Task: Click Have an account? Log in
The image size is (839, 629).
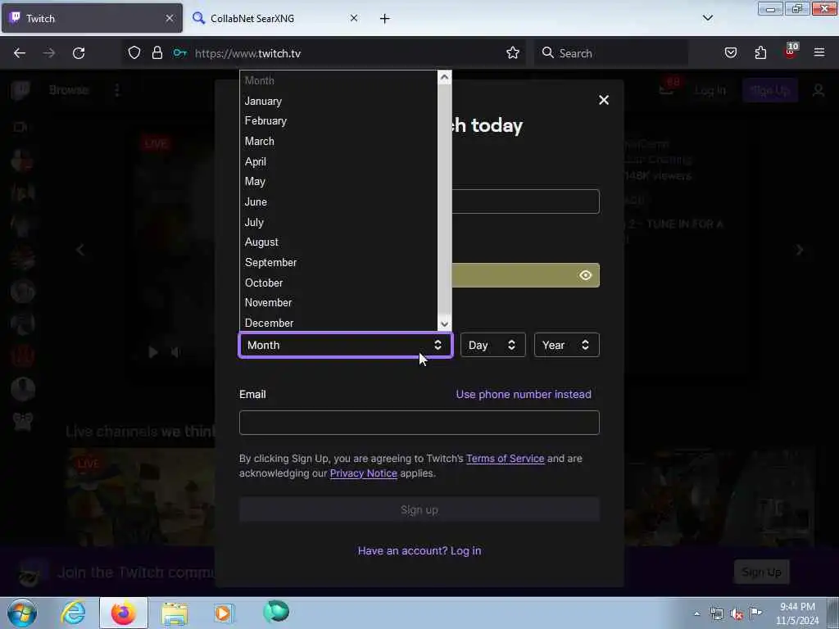Action: 419,550
